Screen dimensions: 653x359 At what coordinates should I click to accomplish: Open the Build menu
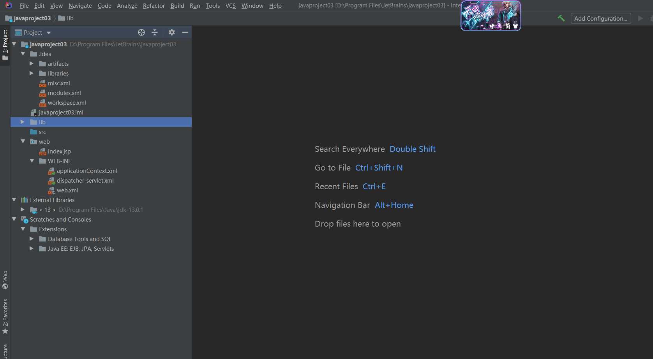[177, 6]
